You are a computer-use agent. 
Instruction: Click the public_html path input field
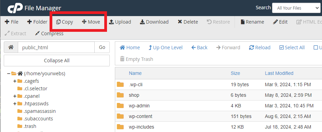(x=56, y=48)
